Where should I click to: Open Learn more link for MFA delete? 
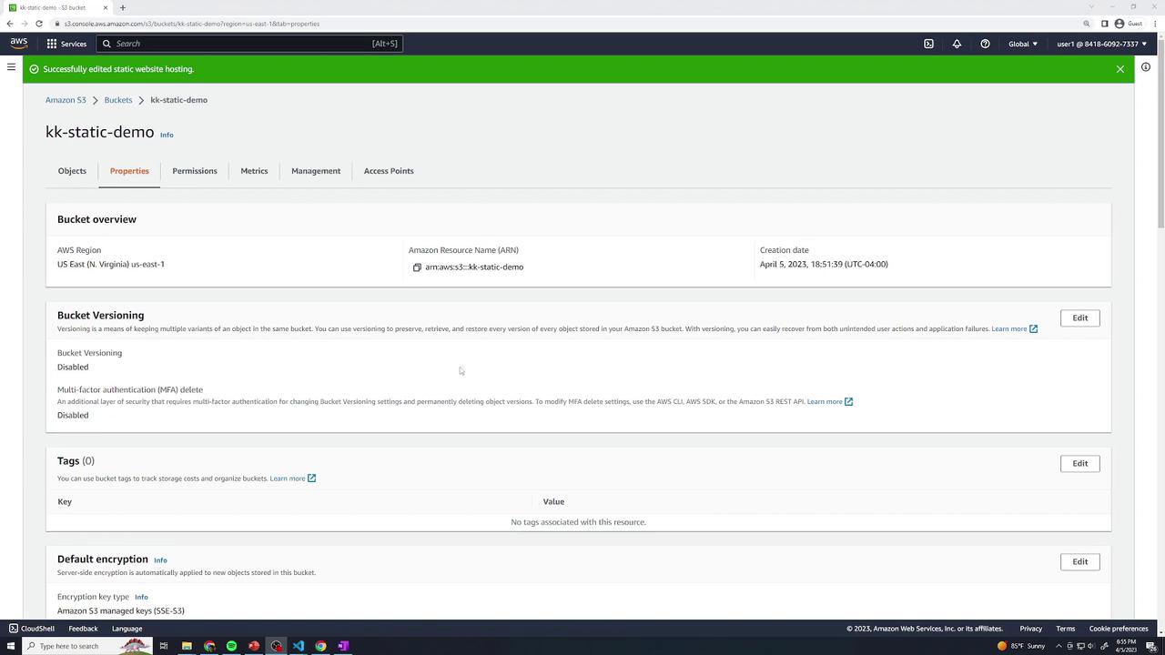829,401
